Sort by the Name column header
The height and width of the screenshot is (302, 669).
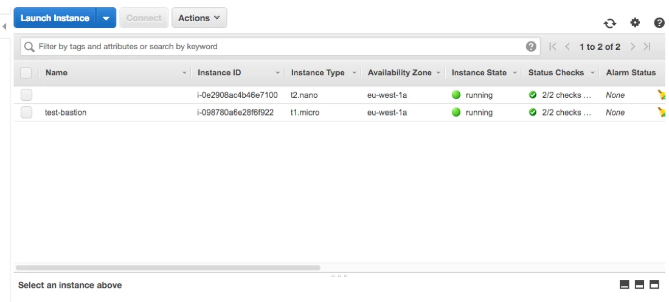(57, 72)
